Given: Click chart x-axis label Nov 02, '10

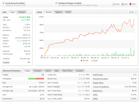Looking at the screenshot, I should (44, 58).
